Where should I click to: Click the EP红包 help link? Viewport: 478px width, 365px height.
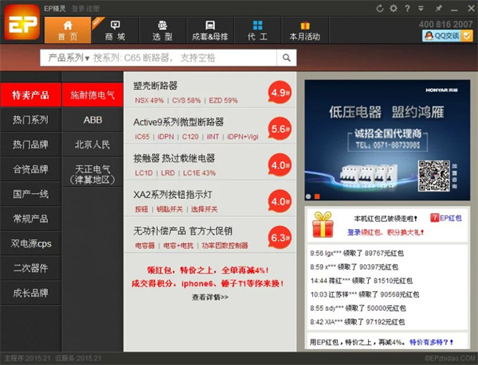(446, 218)
